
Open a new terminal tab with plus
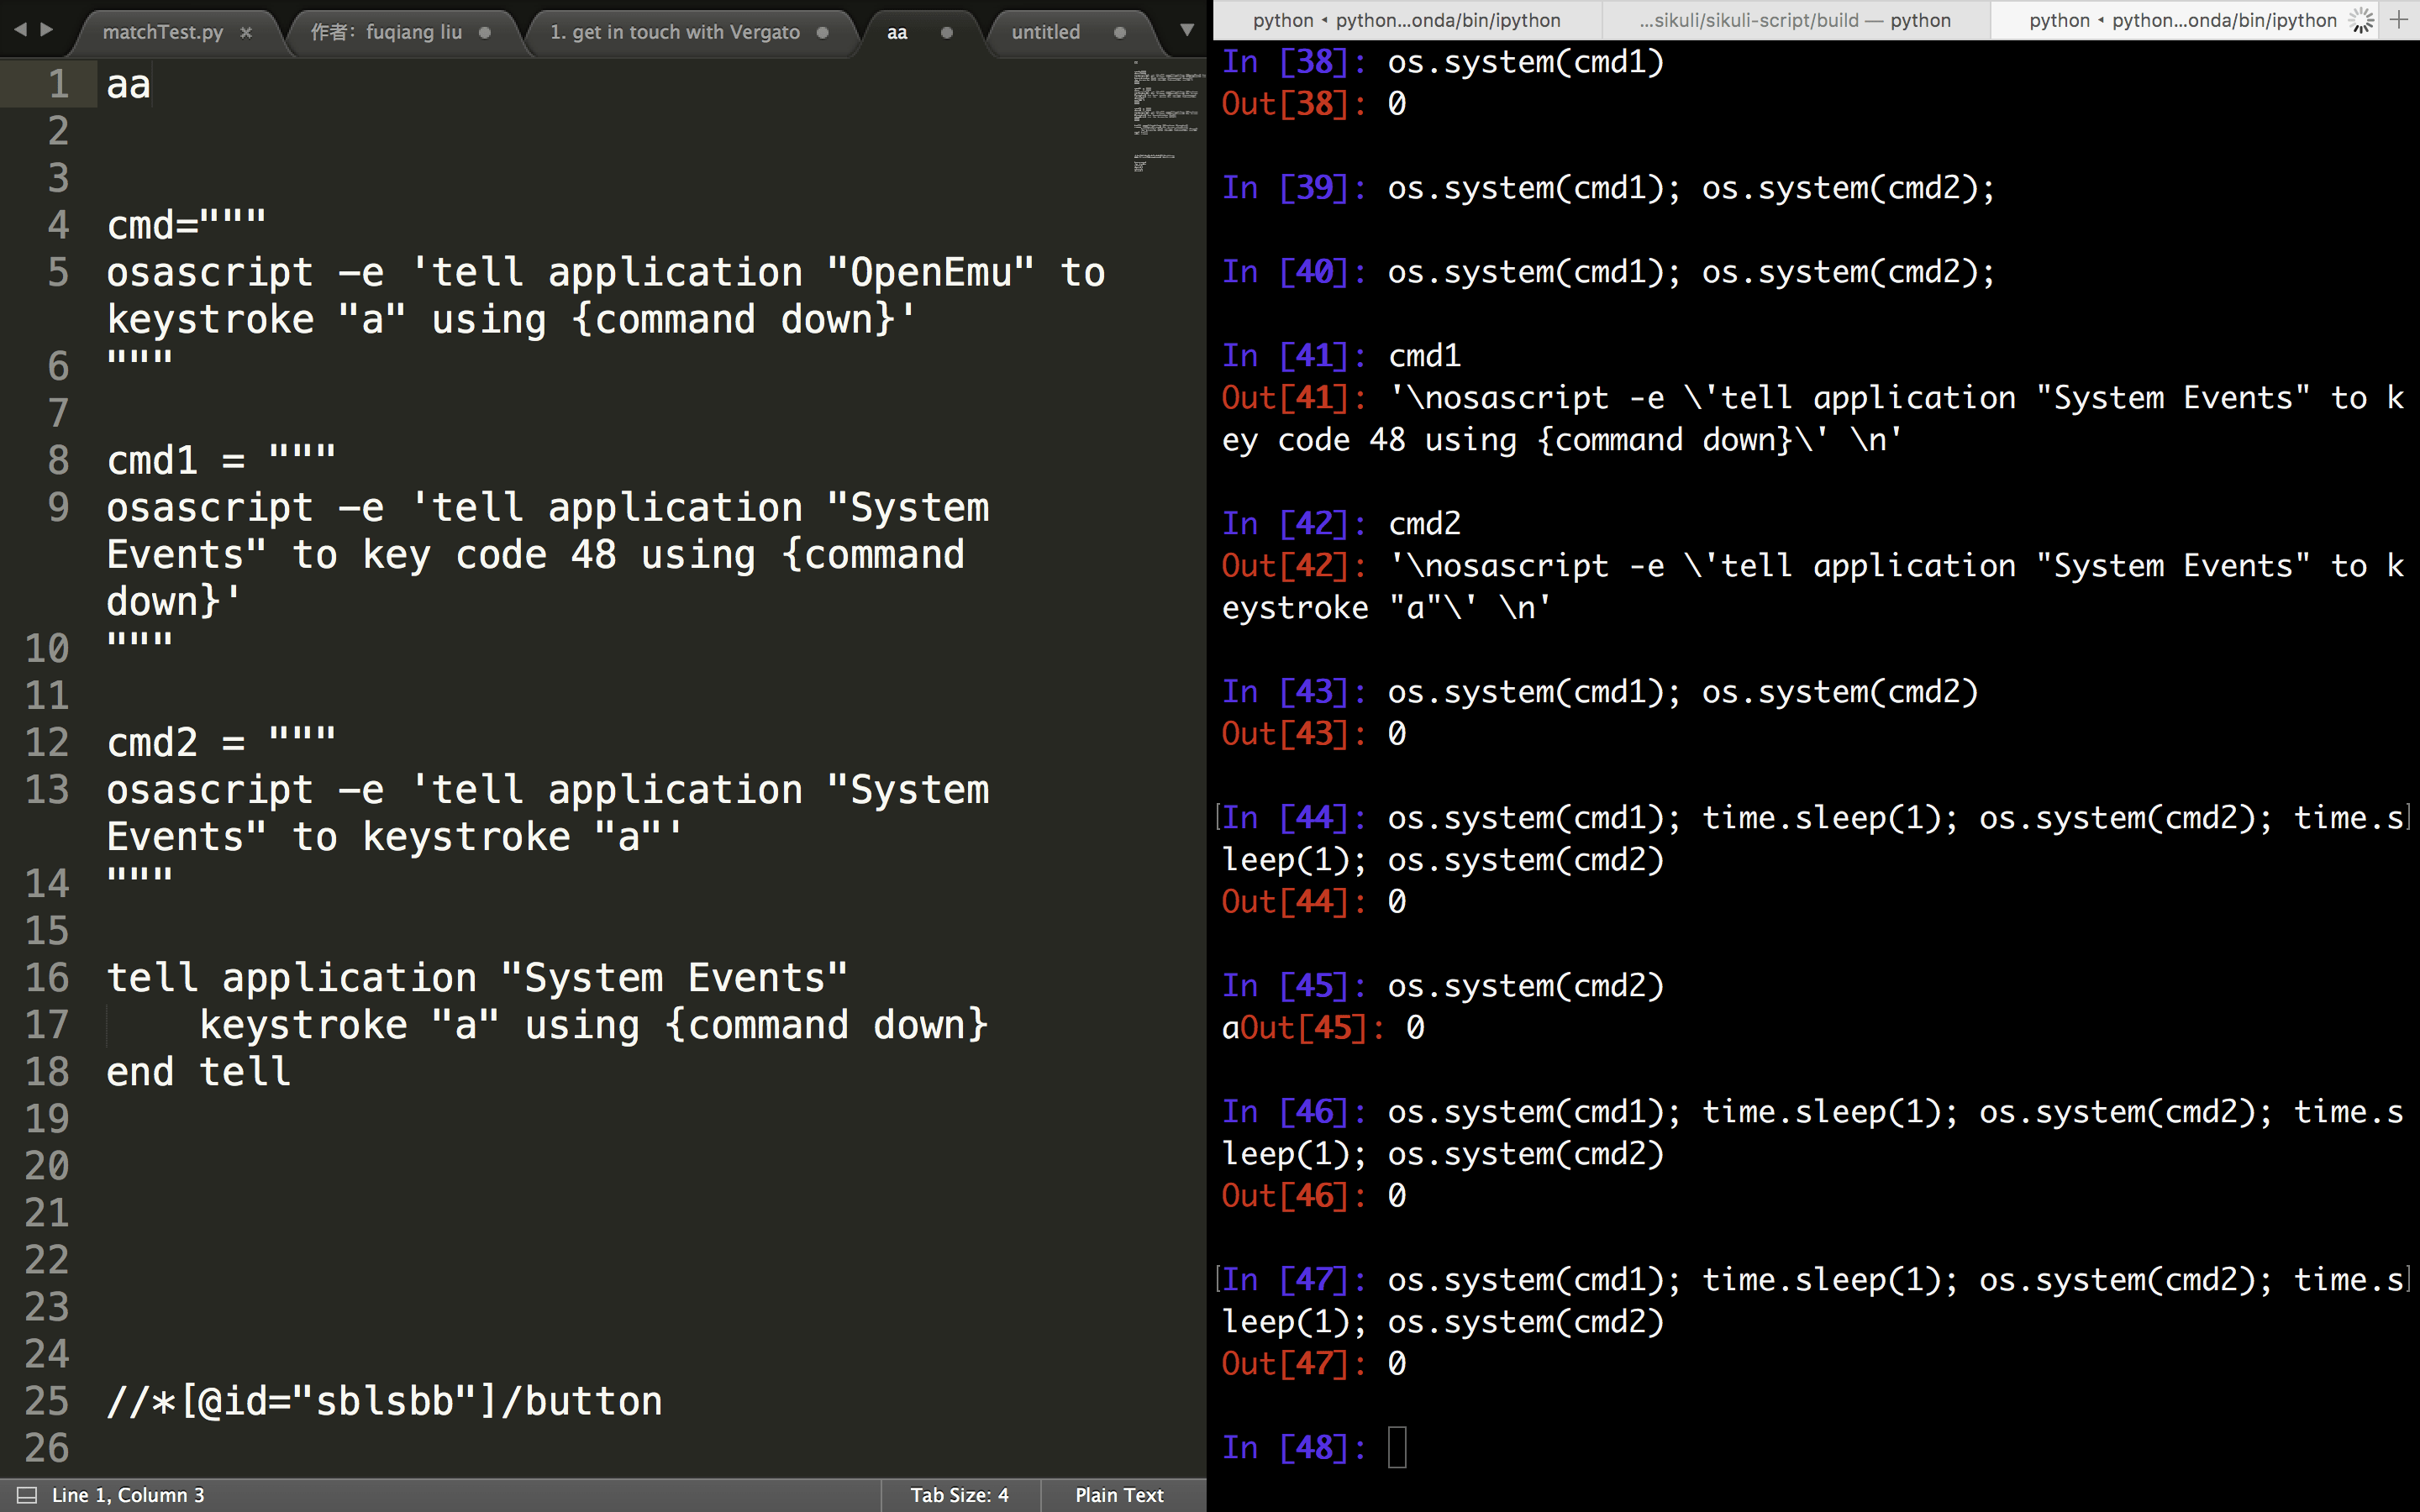click(x=2398, y=19)
